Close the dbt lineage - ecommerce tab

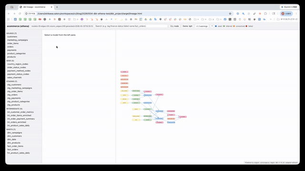click(51, 7)
